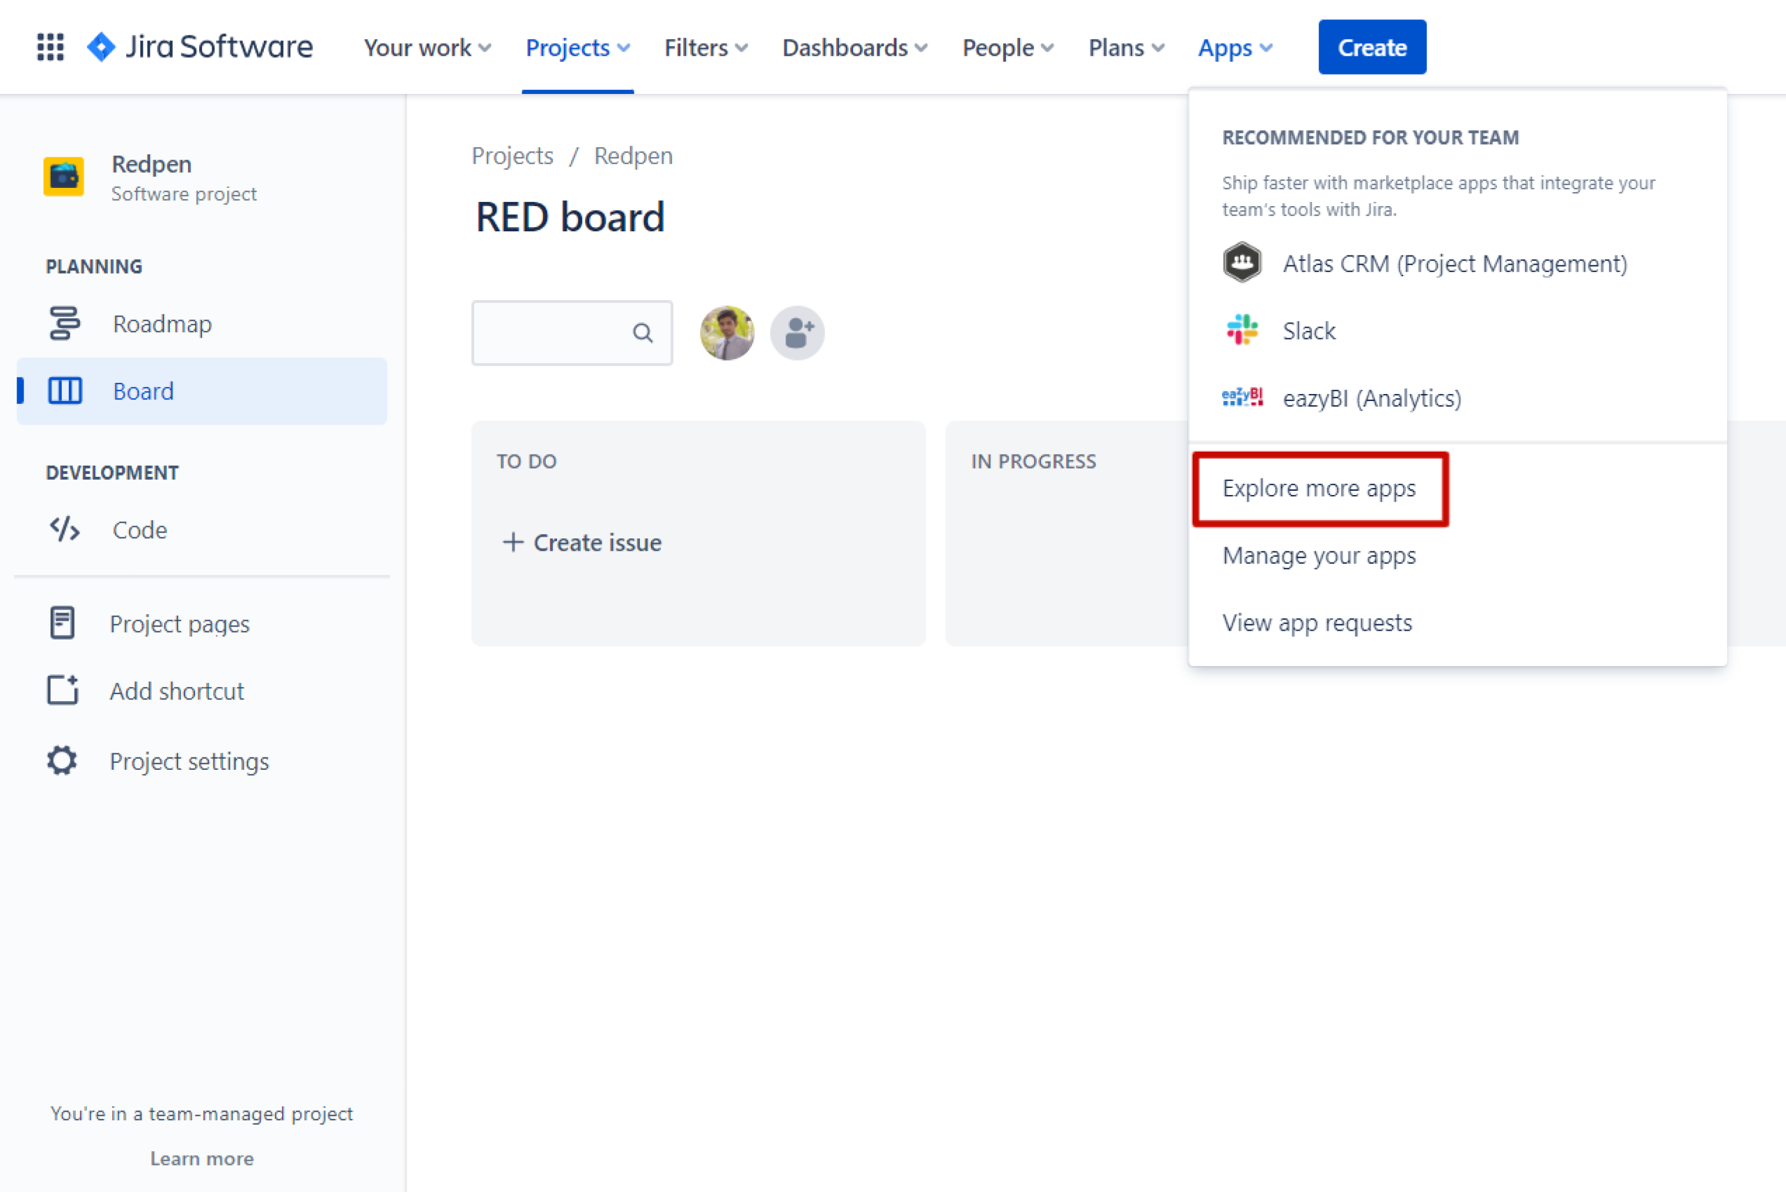Click the Code icon in sidebar

(x=65, y=529)
